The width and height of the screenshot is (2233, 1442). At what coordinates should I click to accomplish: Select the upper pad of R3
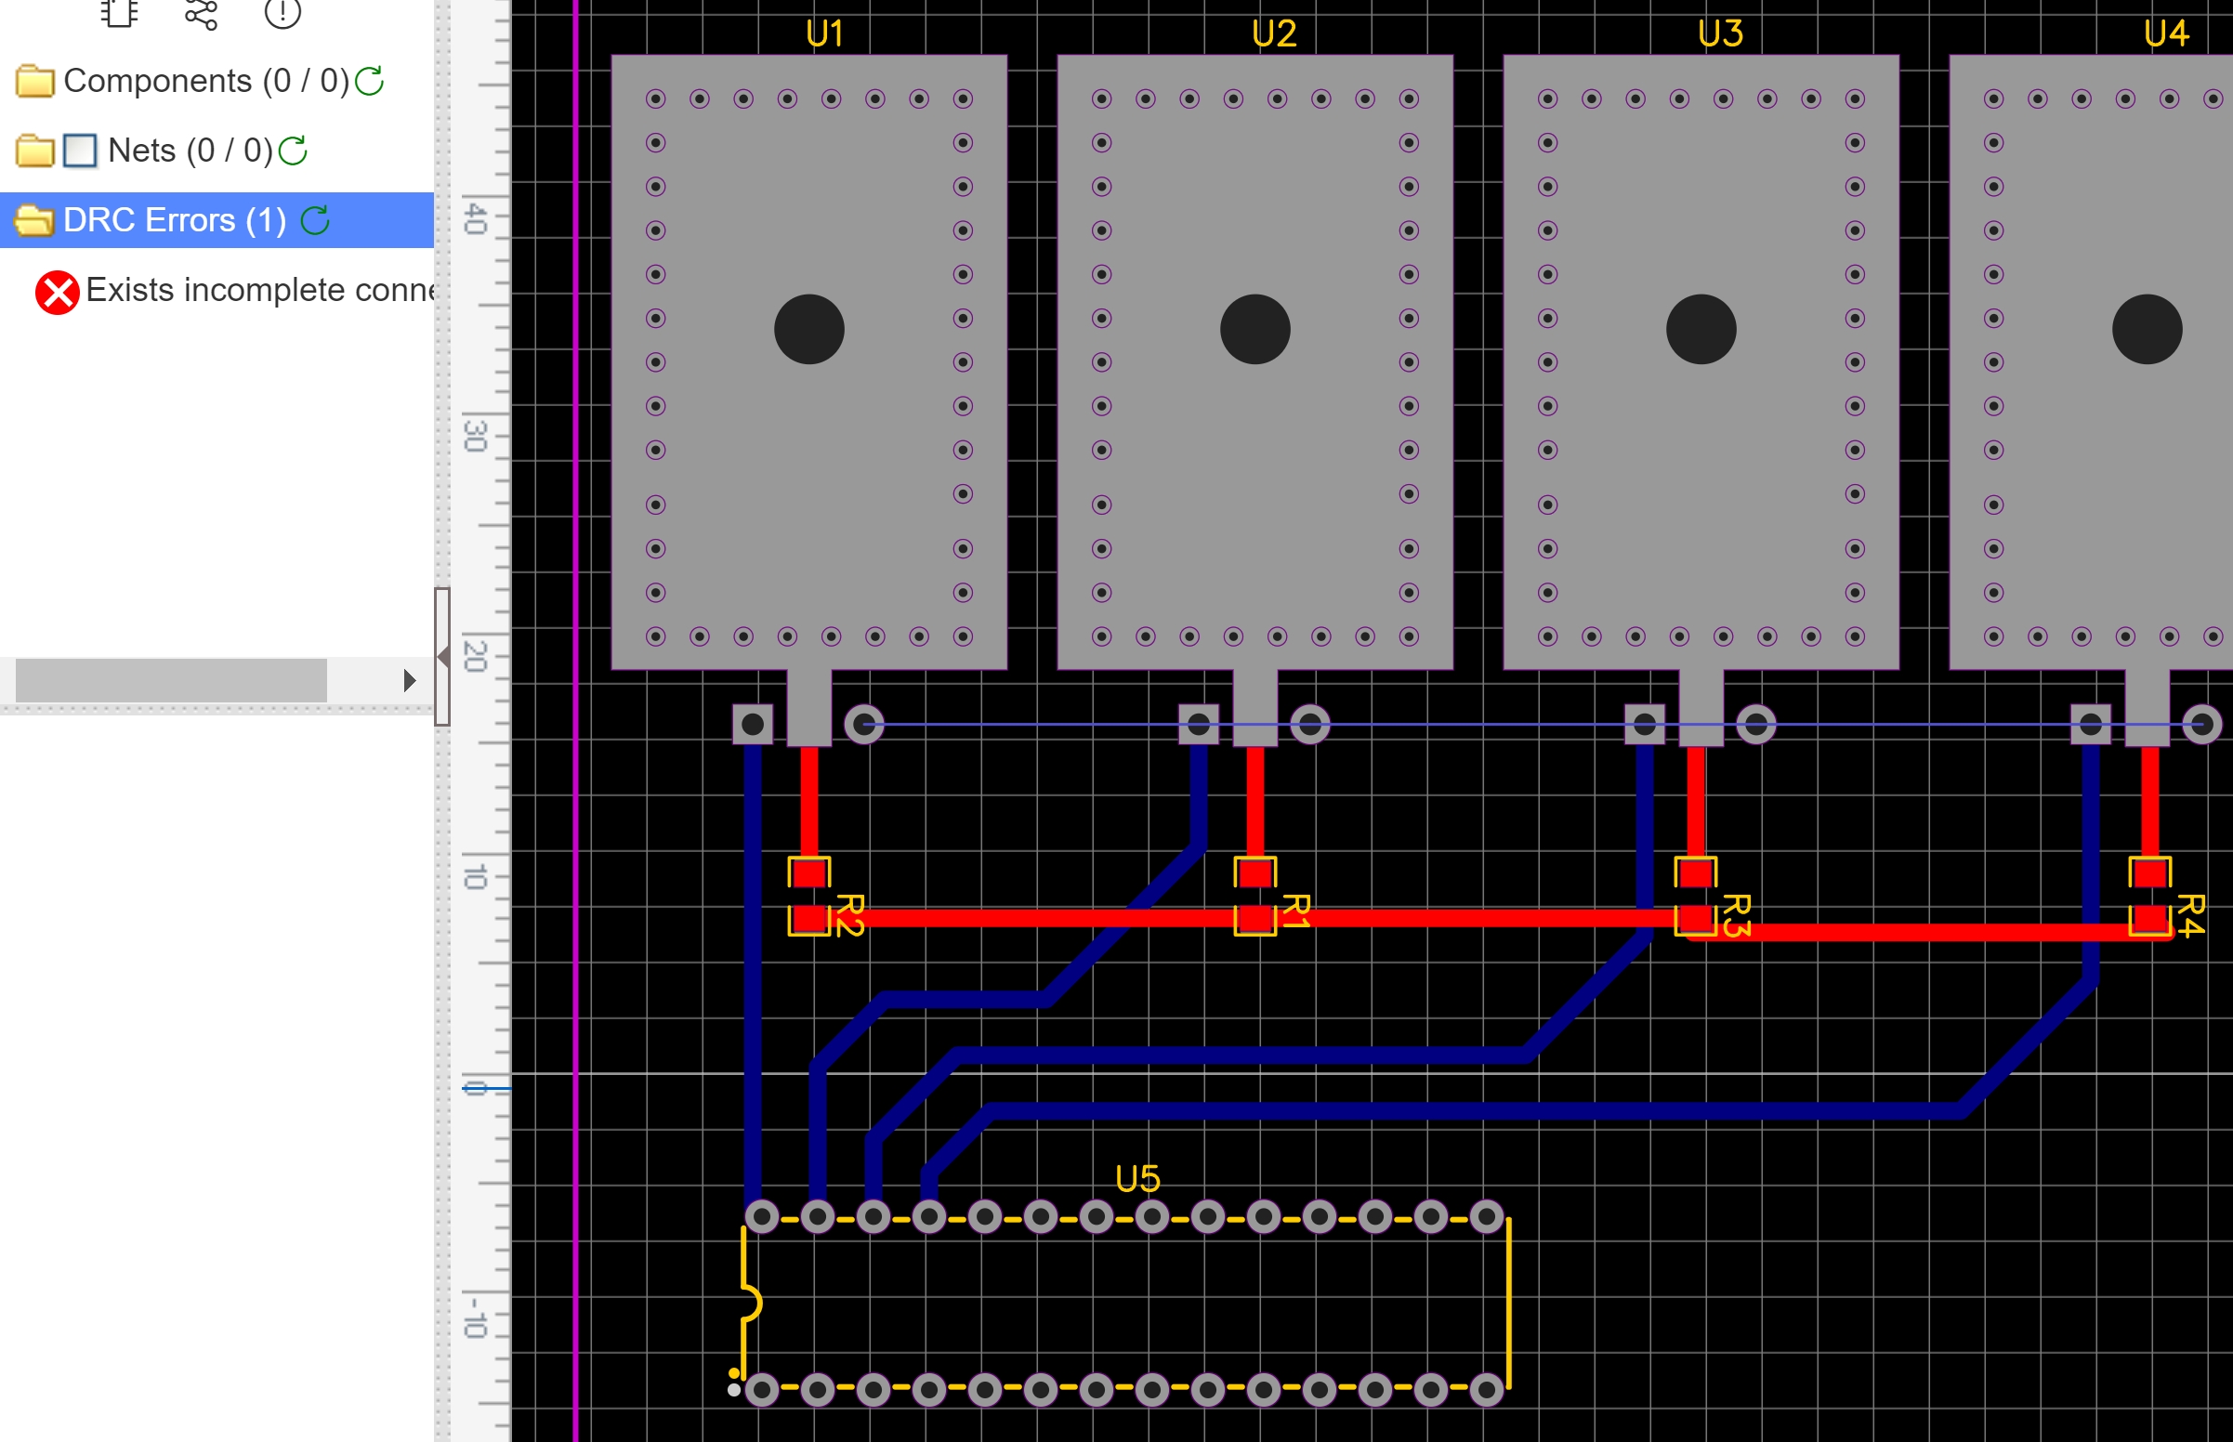click(1696, 872)
